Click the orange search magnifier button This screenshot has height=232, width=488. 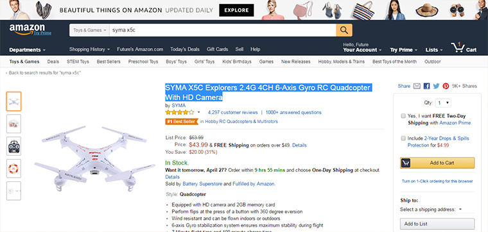click(x=344, y=30)
